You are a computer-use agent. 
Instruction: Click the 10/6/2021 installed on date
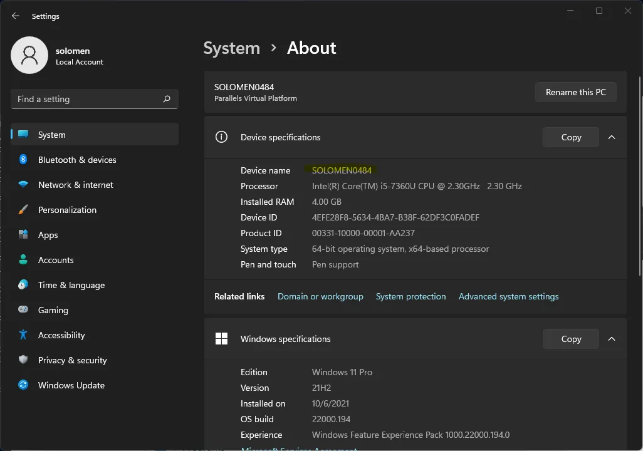point(330,403)
